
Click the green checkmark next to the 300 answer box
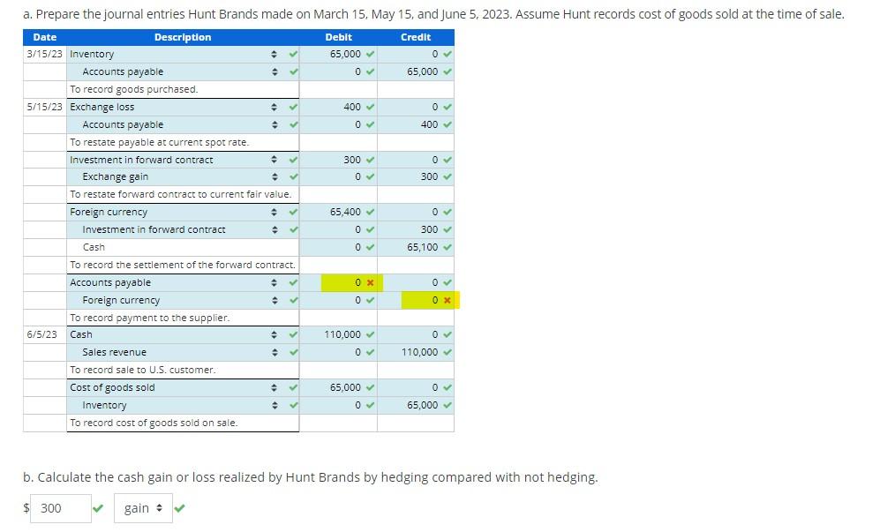click(98, 508)
